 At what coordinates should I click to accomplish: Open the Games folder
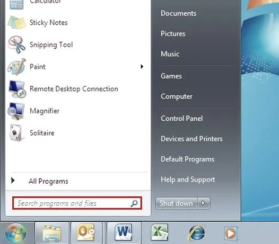[171, 76]
